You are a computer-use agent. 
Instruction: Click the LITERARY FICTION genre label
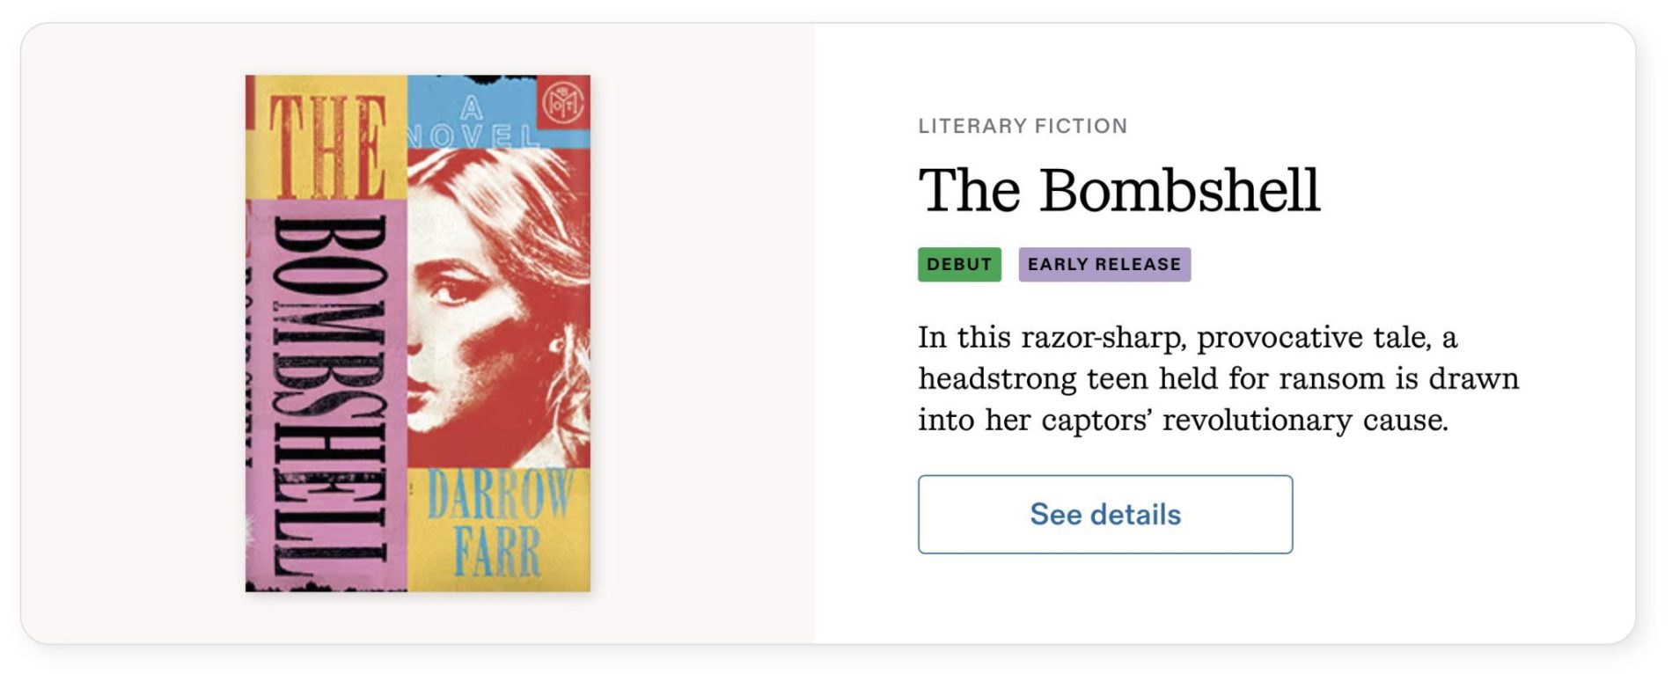click(x=1022, y=127)
